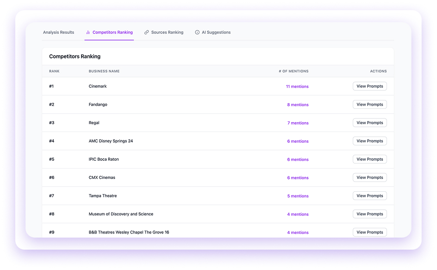Open the 8 mentions link for Fandango
The image size is (437, 270).
pyautogui.click(x=298, y=105)
